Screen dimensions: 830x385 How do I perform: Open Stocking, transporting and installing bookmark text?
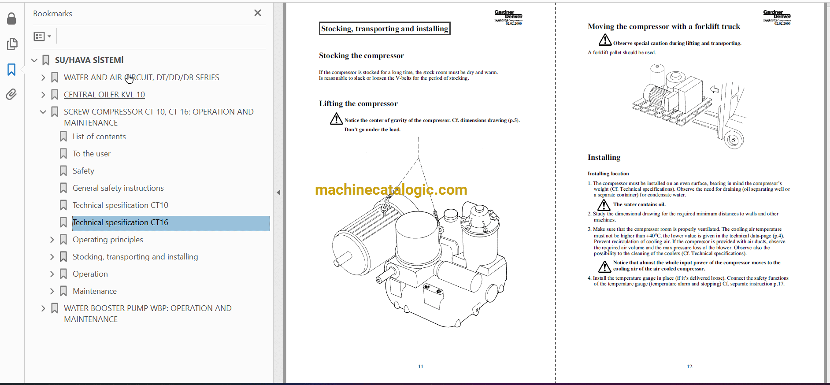pos(135,257)
